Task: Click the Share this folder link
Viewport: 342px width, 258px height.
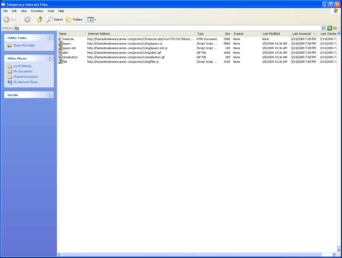Action: 24,45
